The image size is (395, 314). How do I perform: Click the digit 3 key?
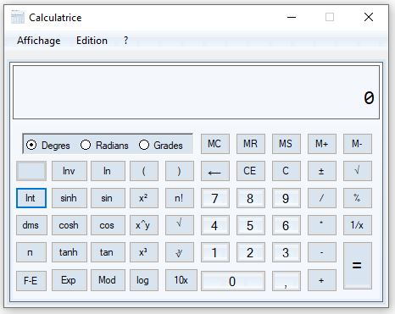pos(287,252)
